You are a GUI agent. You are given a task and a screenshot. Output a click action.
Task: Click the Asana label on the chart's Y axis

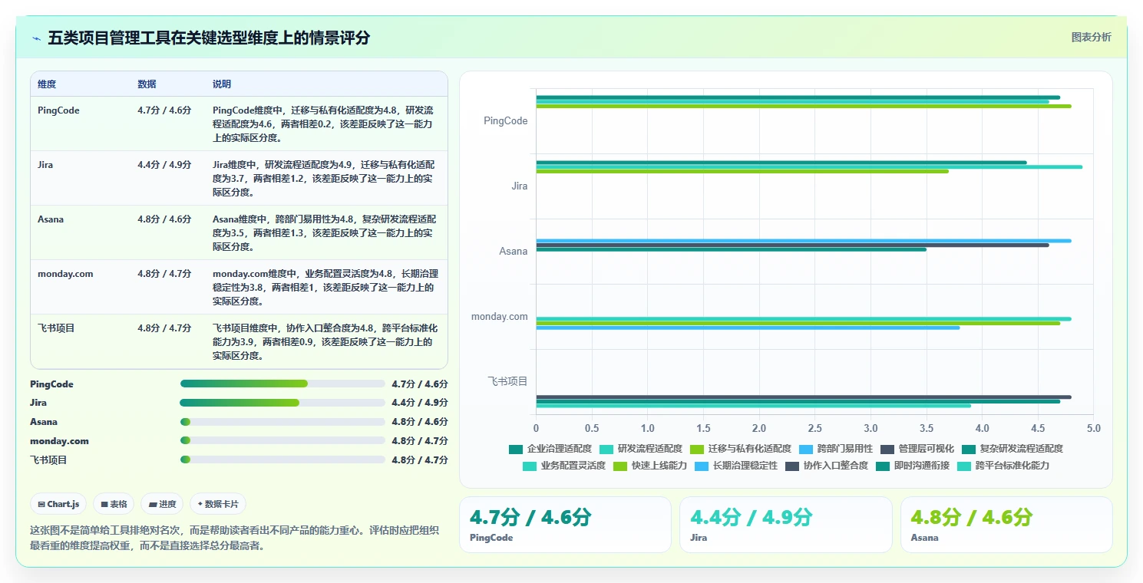point(514,252)
